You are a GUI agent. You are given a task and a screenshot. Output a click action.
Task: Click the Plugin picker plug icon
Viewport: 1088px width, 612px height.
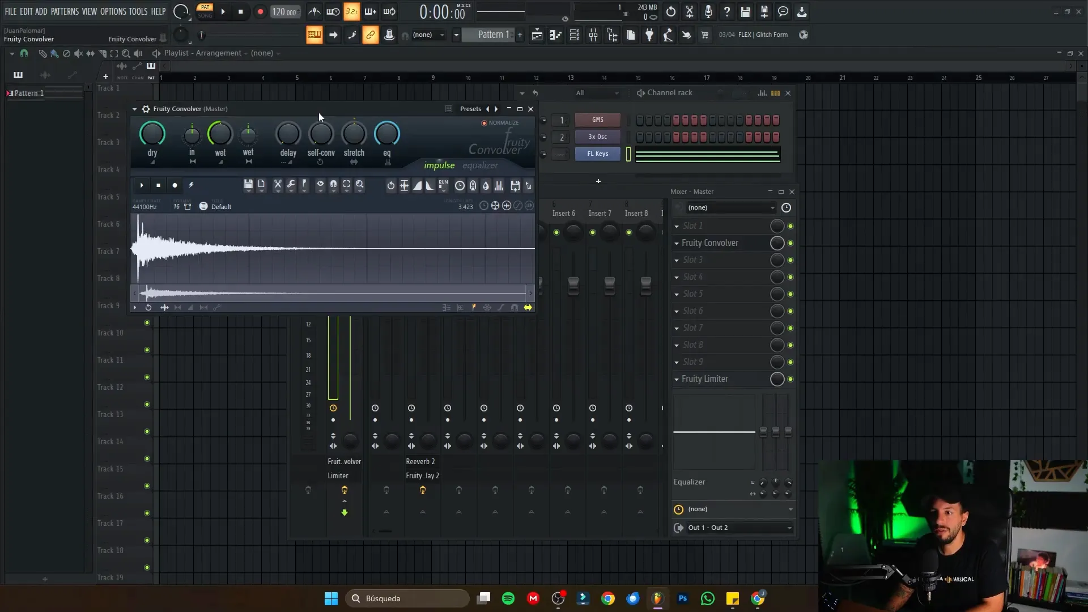649,35
